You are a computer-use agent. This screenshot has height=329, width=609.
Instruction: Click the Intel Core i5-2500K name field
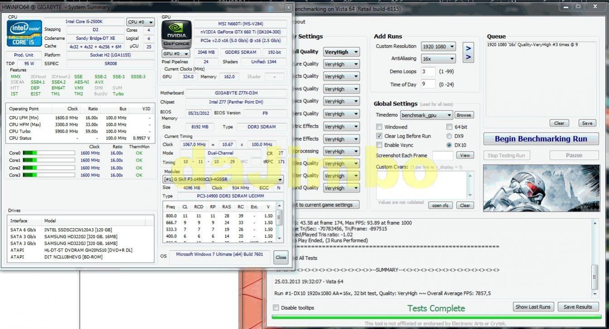click(84, 22)
